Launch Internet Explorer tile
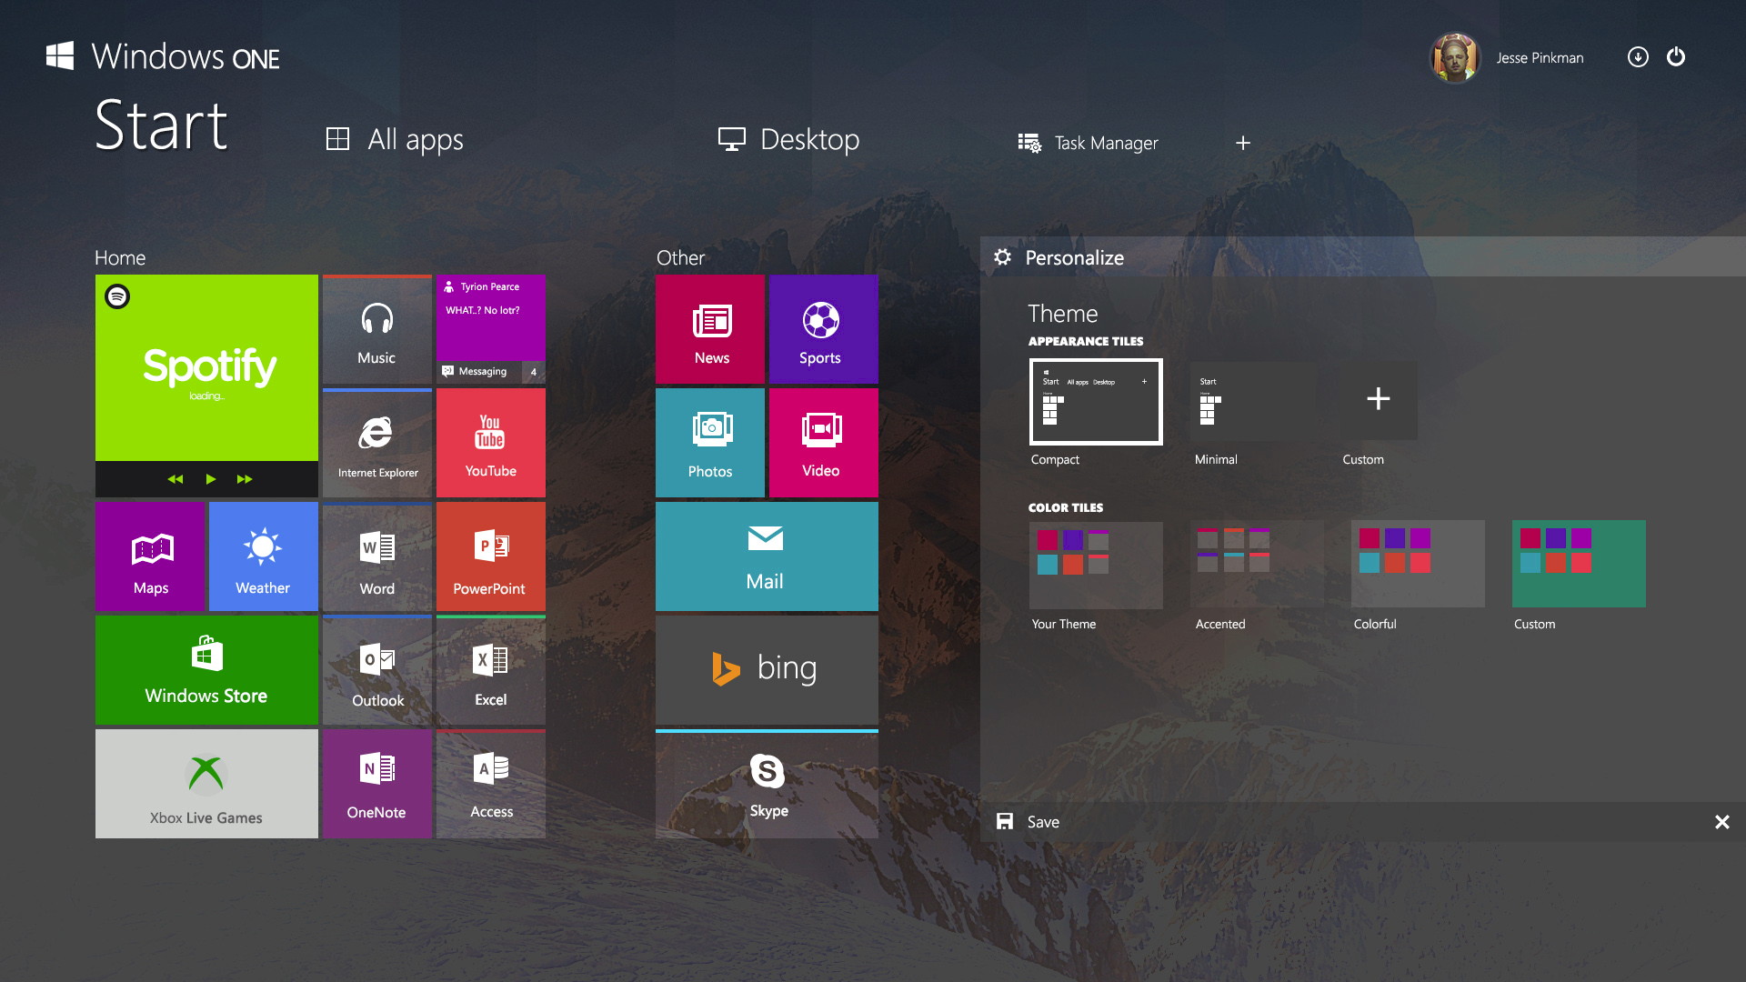This screenshot has width=1746, height=982. (377, 443)
